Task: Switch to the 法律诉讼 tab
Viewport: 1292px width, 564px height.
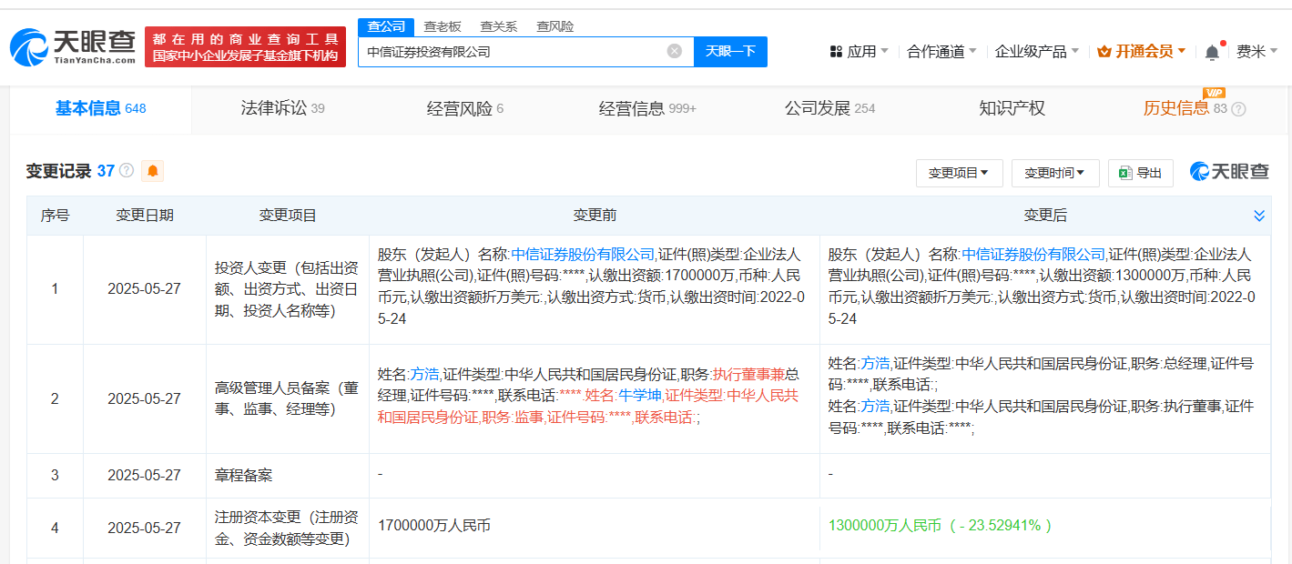Action: pos(282,109)
